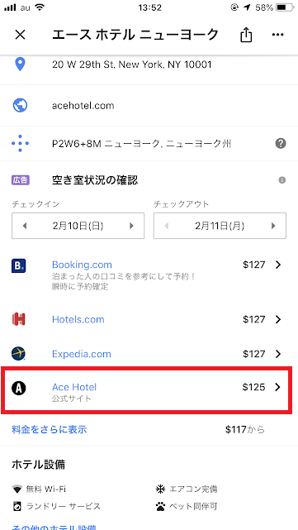Show more prices via 料金をさらに表示
Screen dimensions: 298x530
coord(50,430)
